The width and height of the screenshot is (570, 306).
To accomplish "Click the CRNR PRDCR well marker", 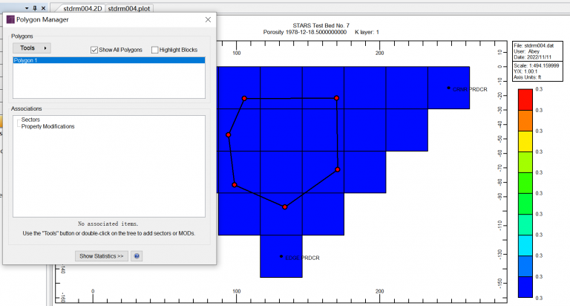I will pyautogui.click(x=448, y=88).
